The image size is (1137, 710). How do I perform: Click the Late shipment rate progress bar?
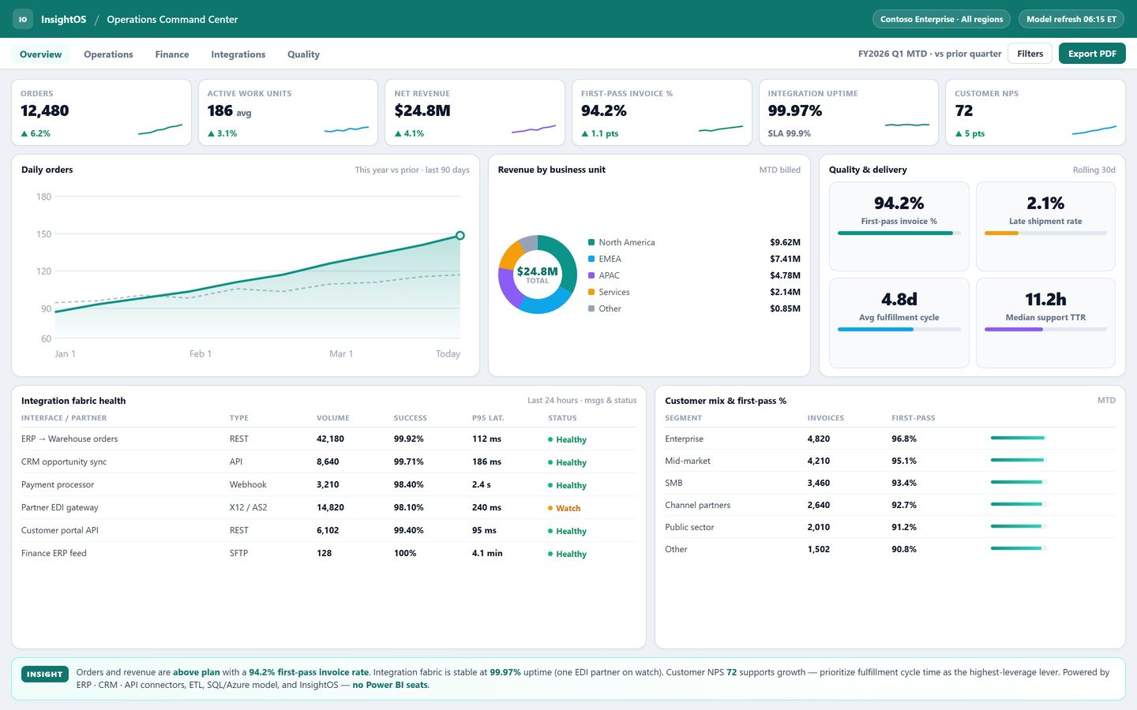[1045, 234]
